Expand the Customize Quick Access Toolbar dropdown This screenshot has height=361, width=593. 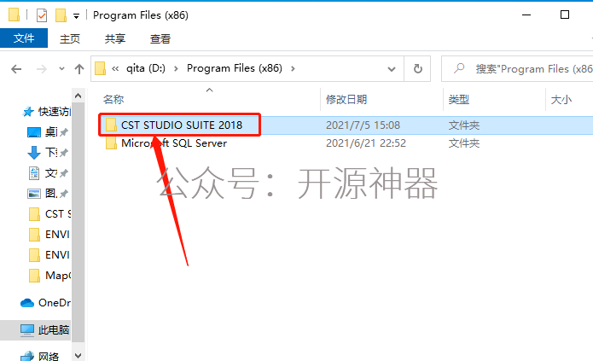click(x=77, y=16)
